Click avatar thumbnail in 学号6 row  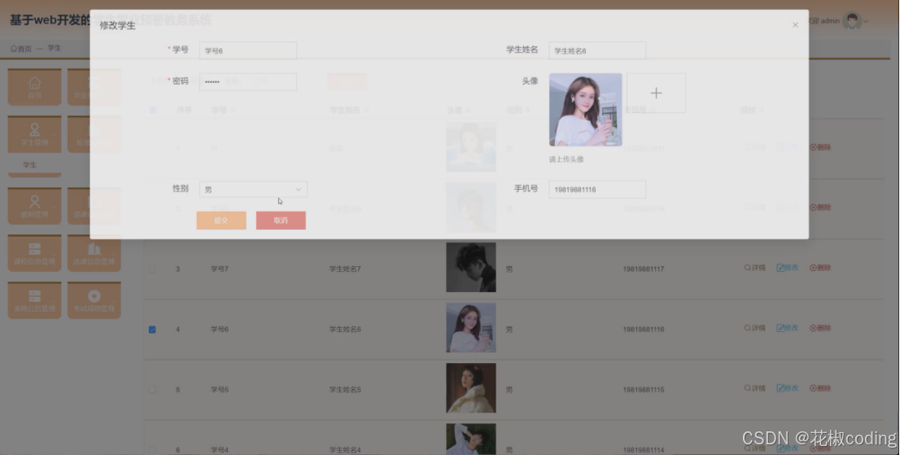(x=471, y=328)
